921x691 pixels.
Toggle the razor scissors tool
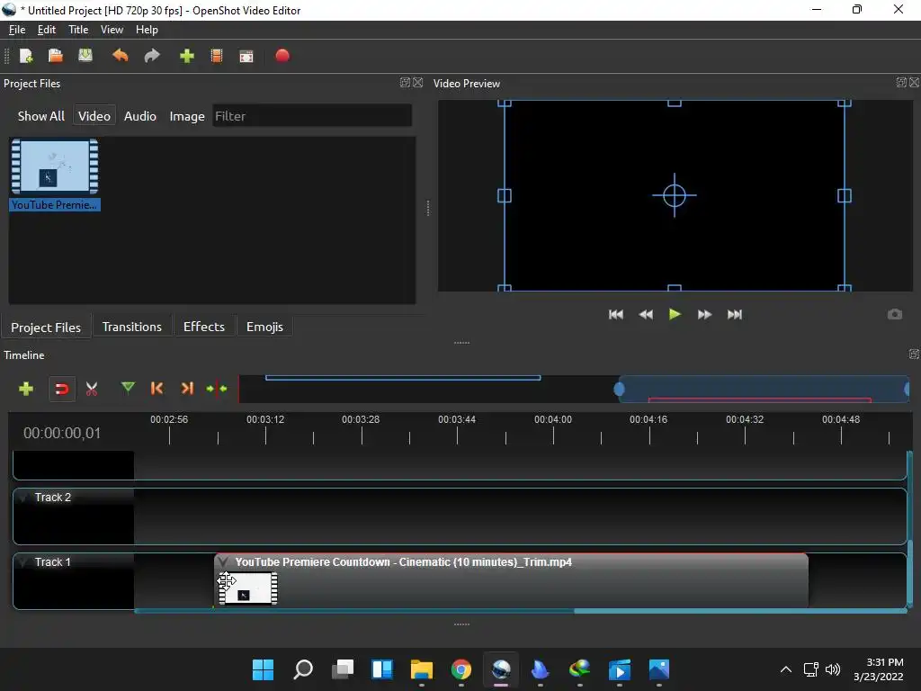click(92, 389)
